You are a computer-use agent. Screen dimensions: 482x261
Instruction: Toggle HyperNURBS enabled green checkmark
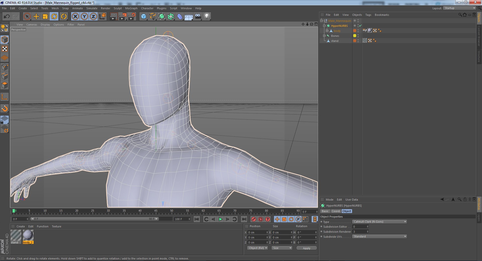[360, 26]
